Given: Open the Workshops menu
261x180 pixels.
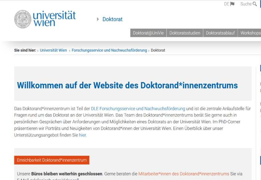Looking at the screenshot, I should click(249, 33).
